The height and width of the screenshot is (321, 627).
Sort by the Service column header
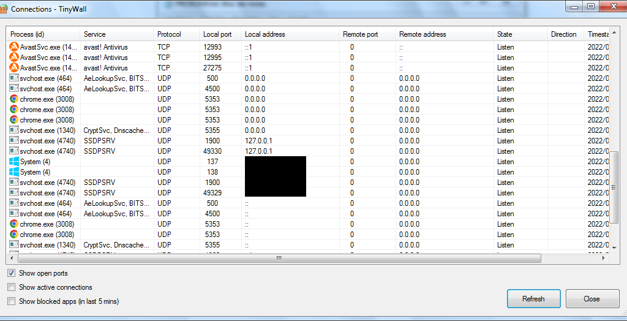tap(117, 34)
